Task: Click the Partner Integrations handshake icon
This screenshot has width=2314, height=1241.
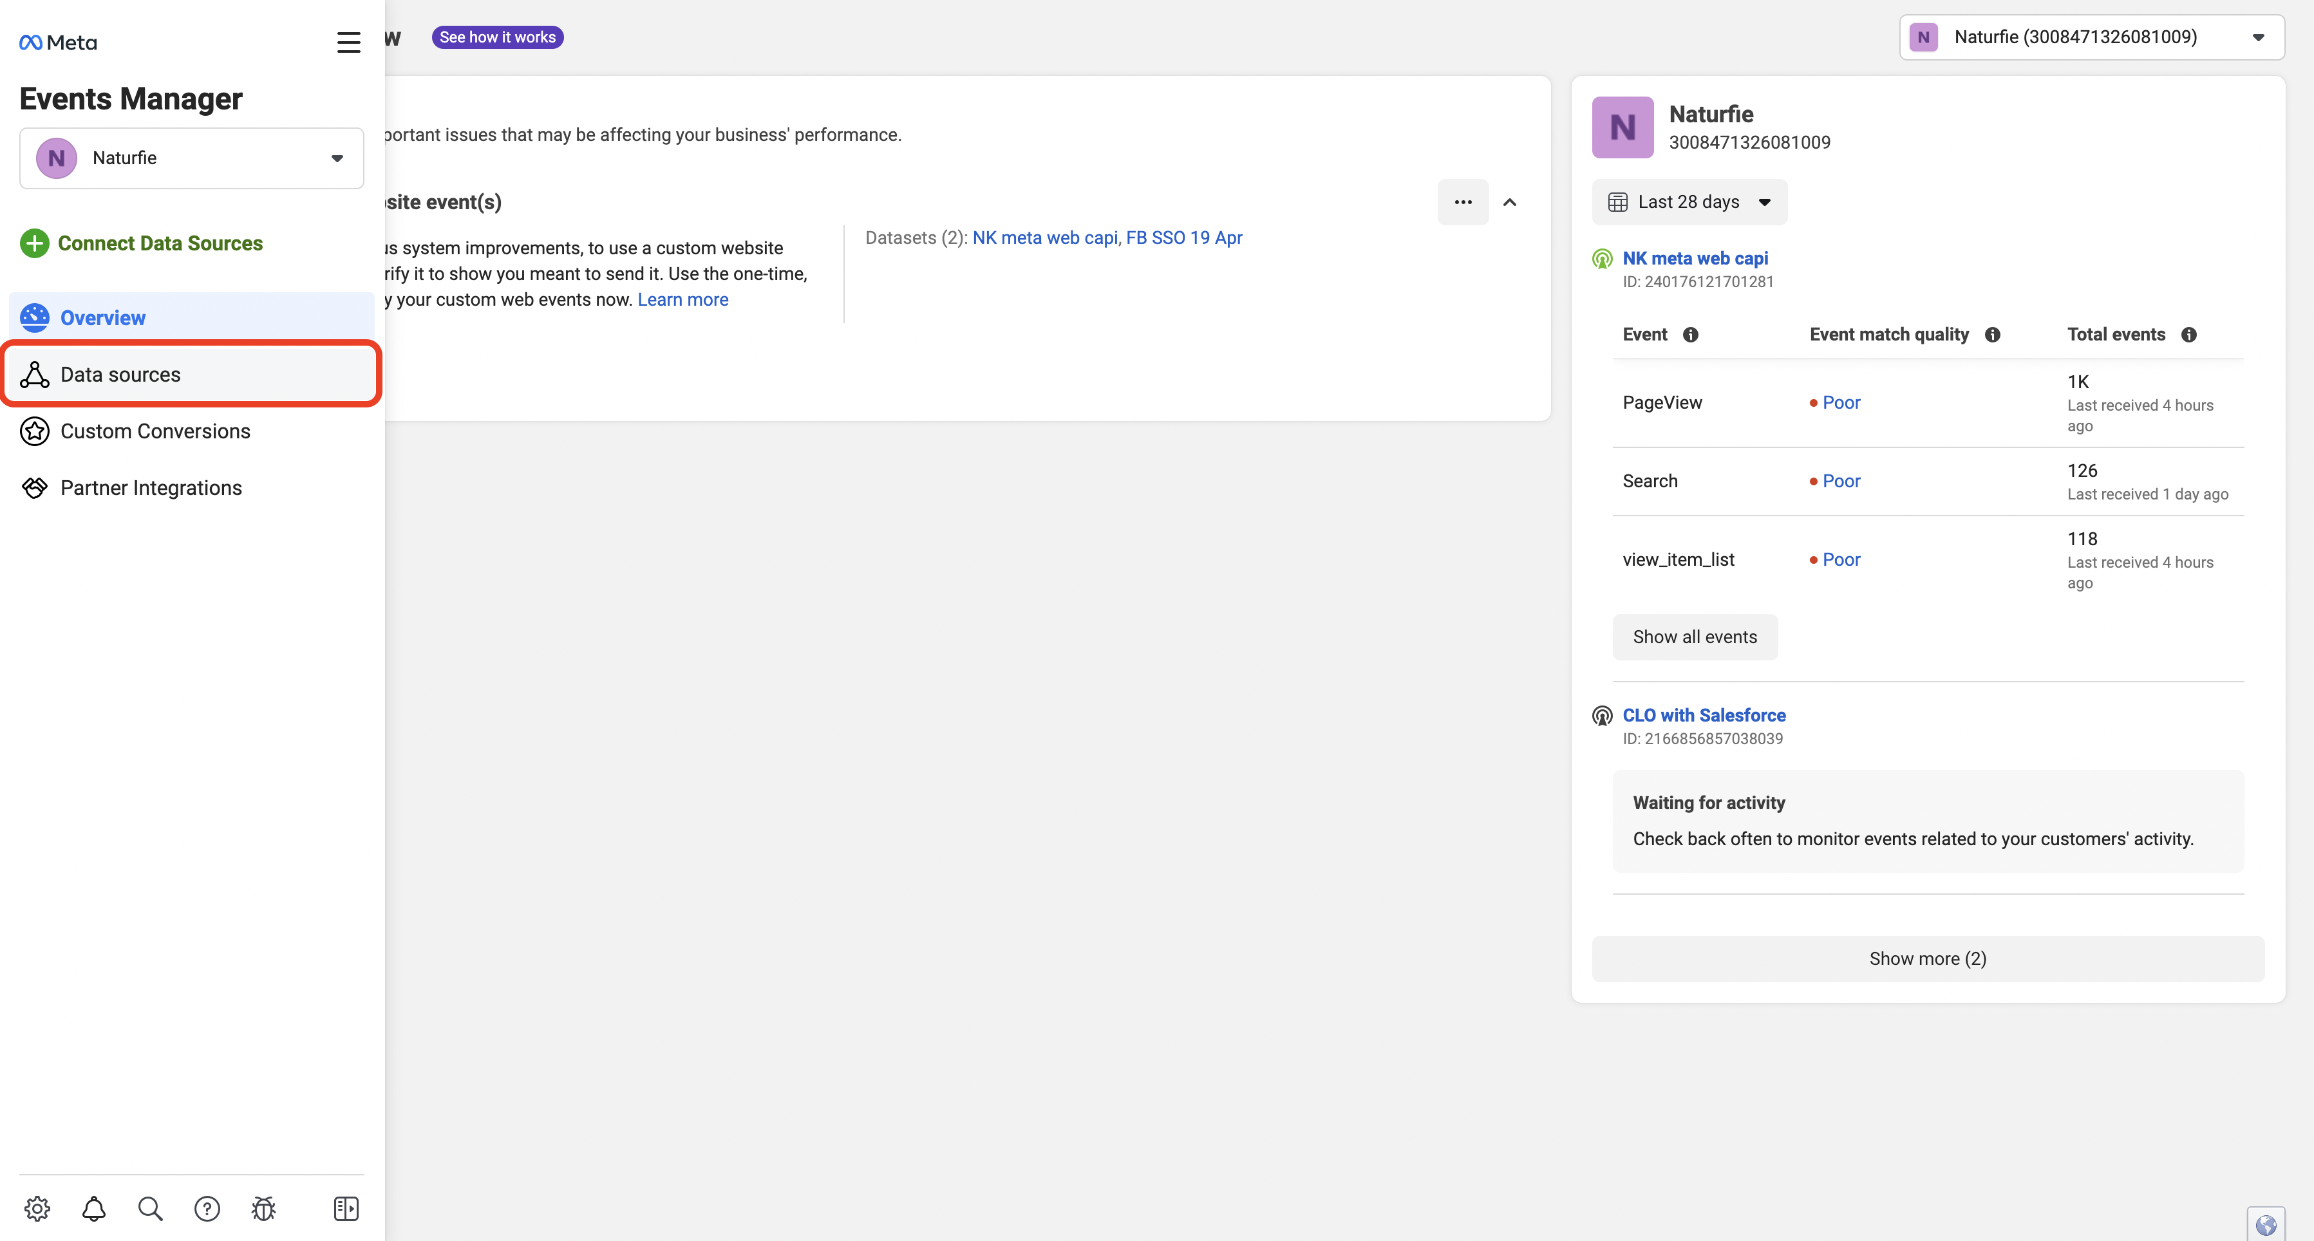Action: [34, 488]
